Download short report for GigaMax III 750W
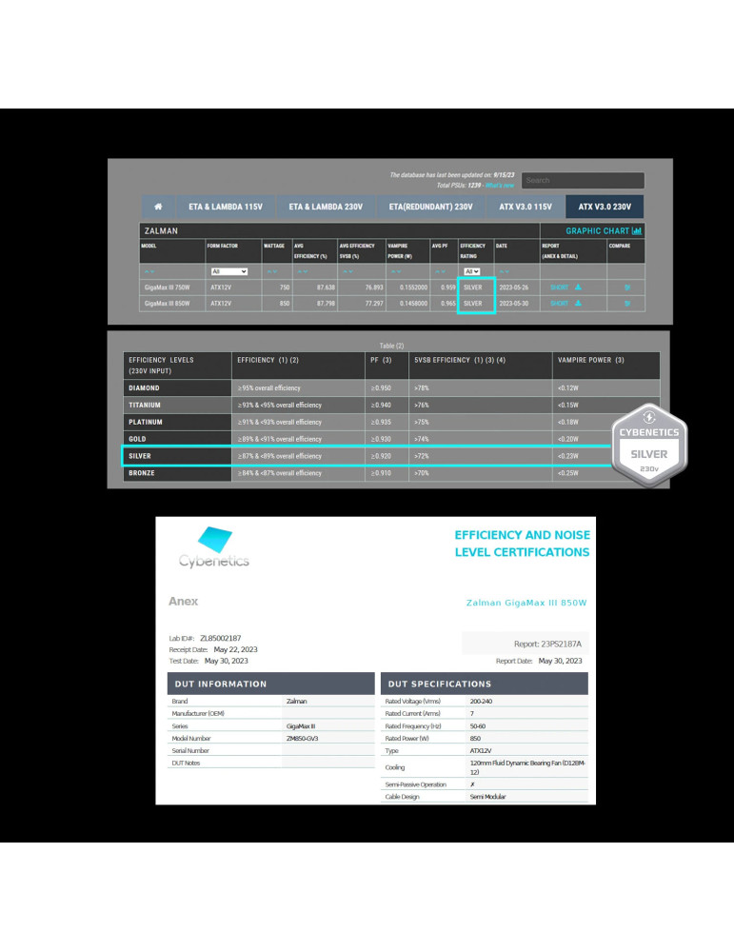Screen dimensions: 734x952 click(565, 287)
